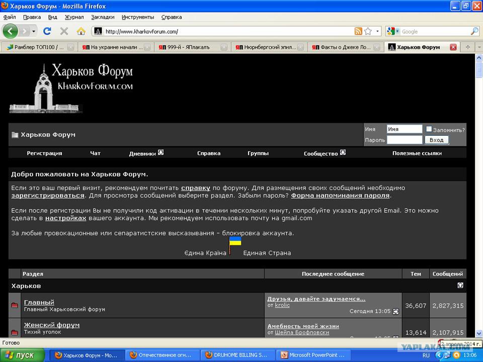This screenshot has height=362, width=483.
Task: Close the Харьков Форум tab with red X
Action: click(x=453, y=47)
